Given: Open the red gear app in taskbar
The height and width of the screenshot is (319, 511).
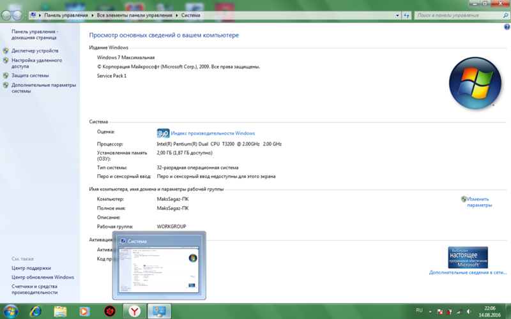Looking at the screenshot, I should click(x=110, y=311).
